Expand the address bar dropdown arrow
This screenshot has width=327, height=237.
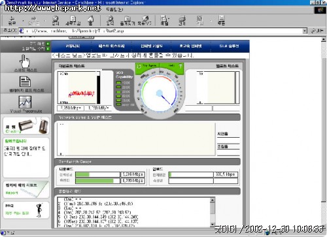pos(305,31)
